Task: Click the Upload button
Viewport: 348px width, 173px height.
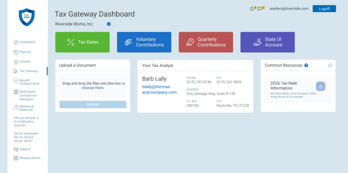Action: pos(93,104)
